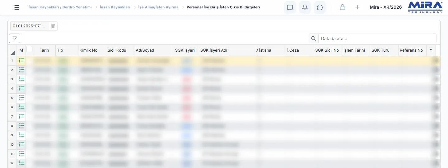Sort by the Tarih column header
The height and width of the screenshot is (168, 448).
pyautogui.click(x=44, y=50)
